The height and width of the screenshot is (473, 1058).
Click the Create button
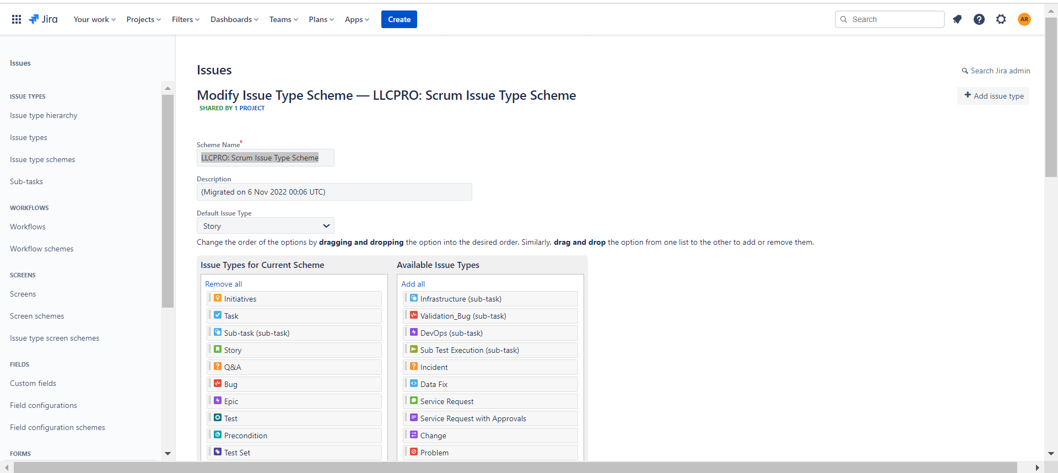pyautogui.click(x=399, y=19)
